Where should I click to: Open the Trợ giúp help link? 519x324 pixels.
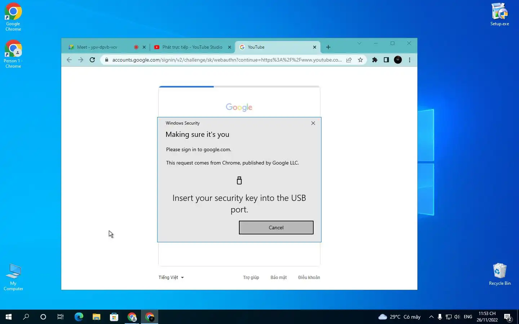[x=251, y=278]
